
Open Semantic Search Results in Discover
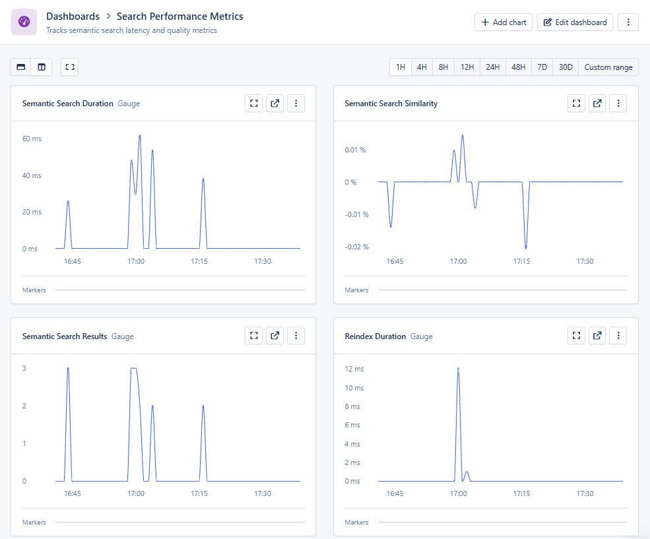[x=275, y=335]
